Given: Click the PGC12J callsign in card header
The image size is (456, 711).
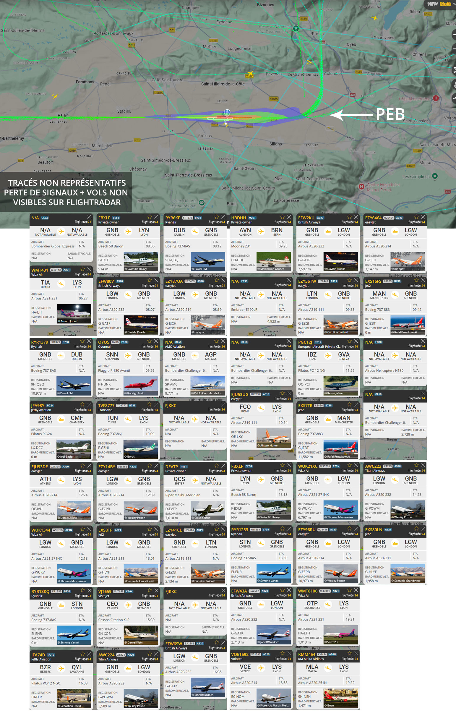Looking at the screenshot, I should coord(305,342).
